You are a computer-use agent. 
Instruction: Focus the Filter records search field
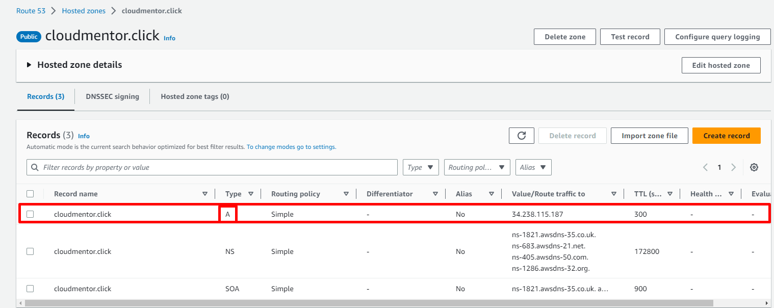[214, 167]
